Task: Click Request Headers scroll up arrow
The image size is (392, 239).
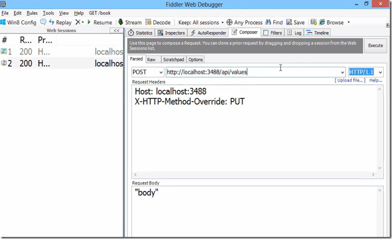Action: (380, 89)
